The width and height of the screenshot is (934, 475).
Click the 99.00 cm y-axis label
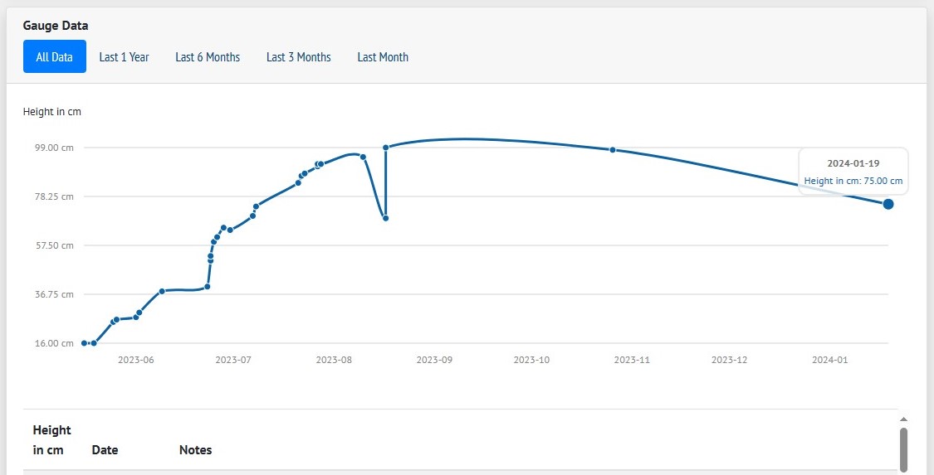click(x=54, y=148)
